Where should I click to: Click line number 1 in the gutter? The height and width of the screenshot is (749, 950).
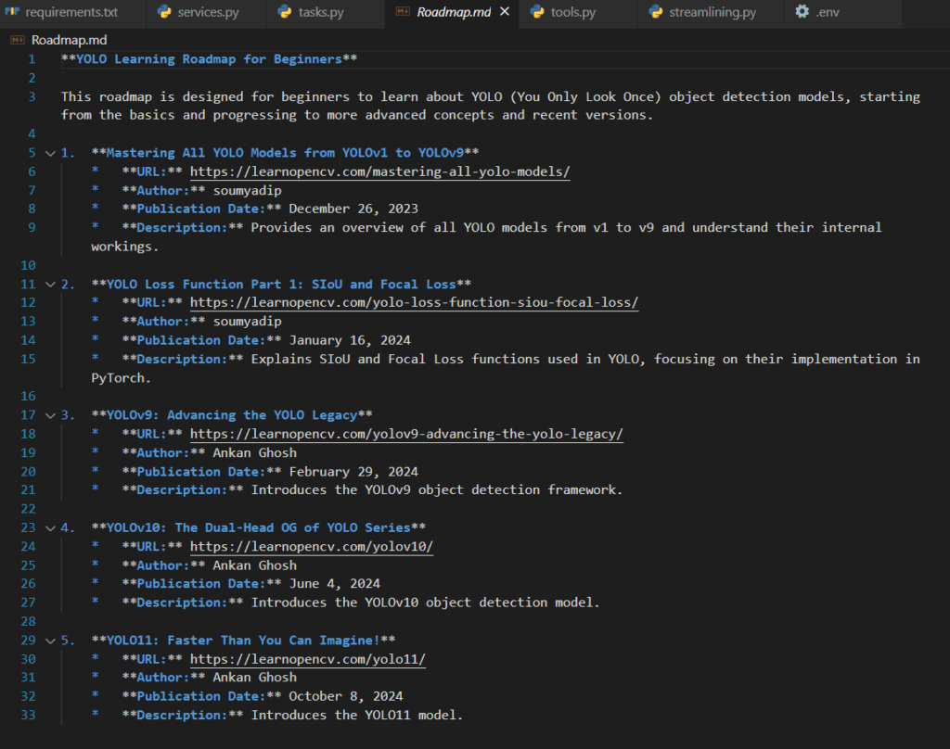(32, 59)
